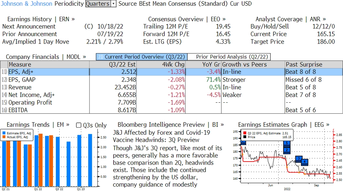Open Consensus Overview EEO link
343x192 pixels.
(x=187, y=19)
